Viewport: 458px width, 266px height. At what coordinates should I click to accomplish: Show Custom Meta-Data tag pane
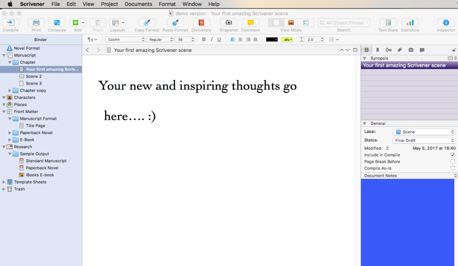point(400,50)
